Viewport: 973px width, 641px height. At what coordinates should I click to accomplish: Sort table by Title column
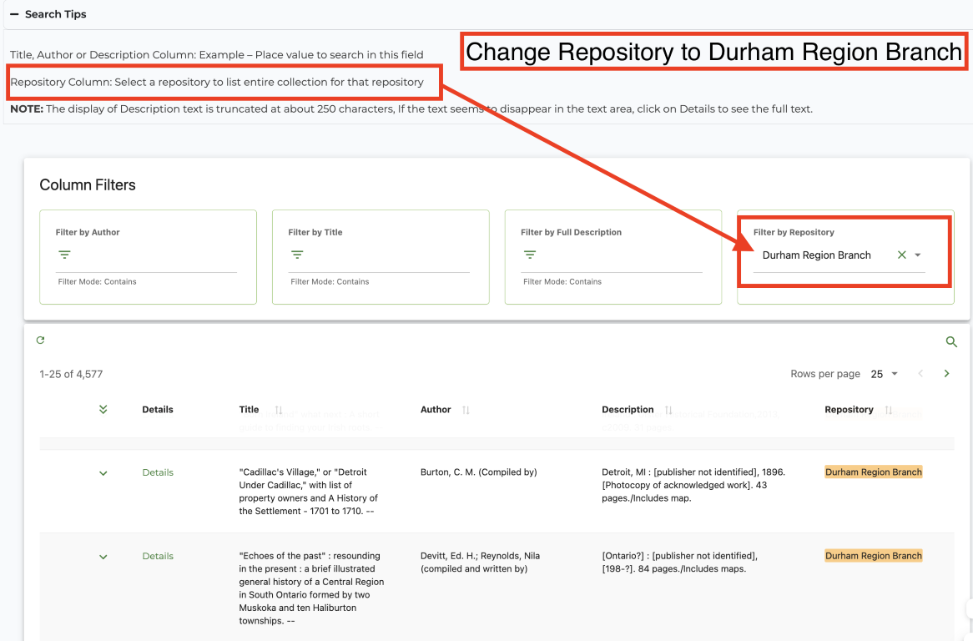279,410
